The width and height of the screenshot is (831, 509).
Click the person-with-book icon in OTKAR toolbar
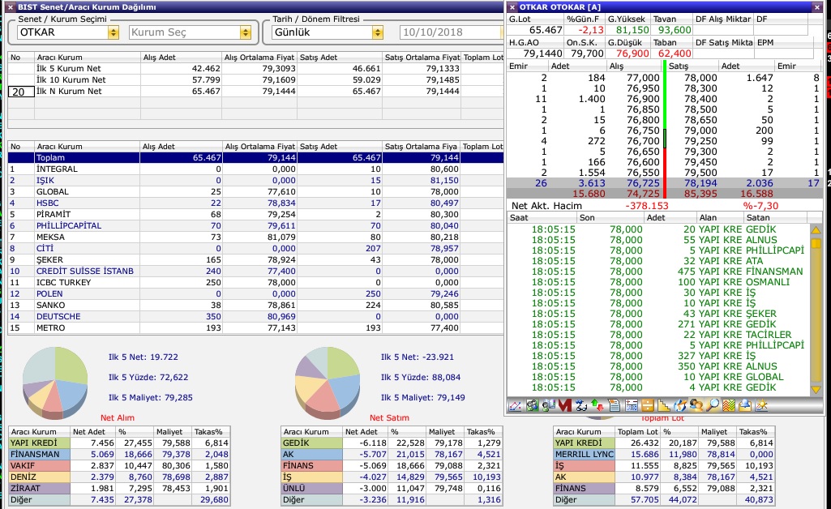click(x=548, y=406)
